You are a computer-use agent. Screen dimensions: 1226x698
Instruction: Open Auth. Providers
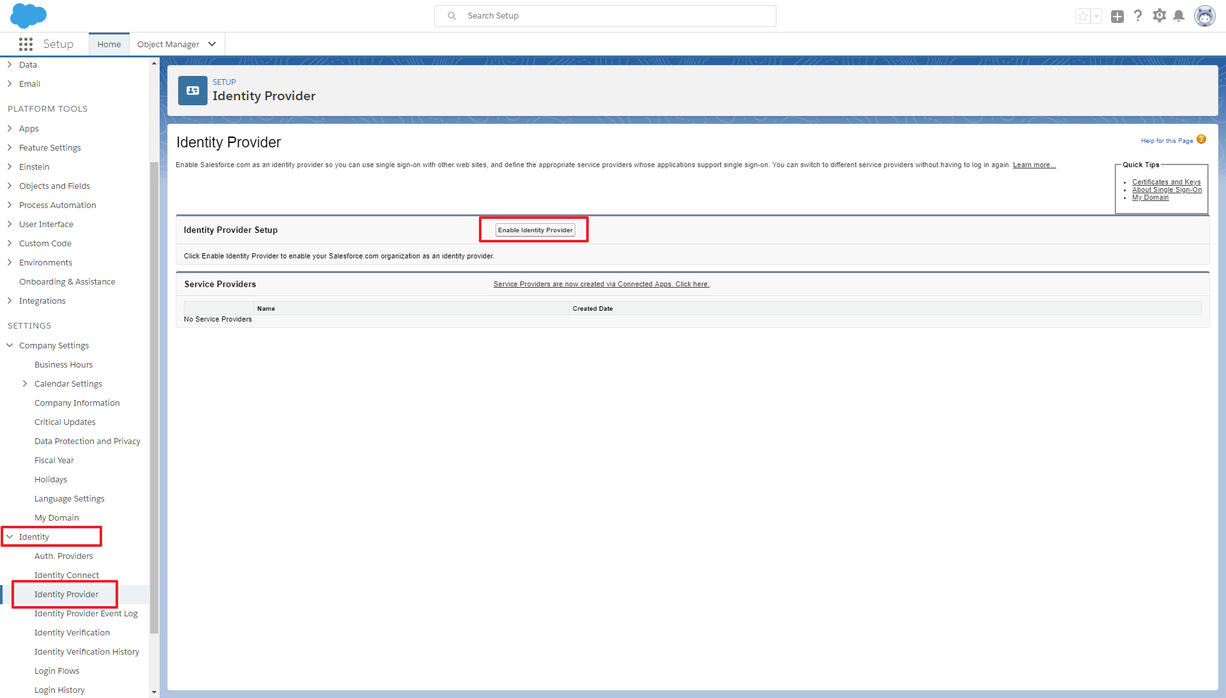pyautogui.click(x=64, y=556)
